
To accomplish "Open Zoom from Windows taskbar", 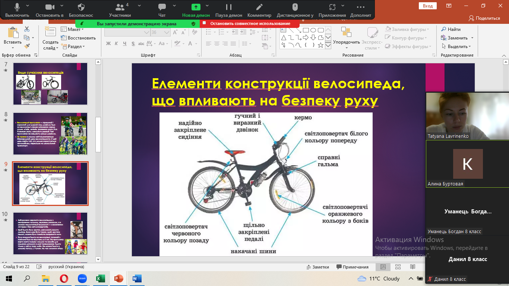I will coord(82,279).
